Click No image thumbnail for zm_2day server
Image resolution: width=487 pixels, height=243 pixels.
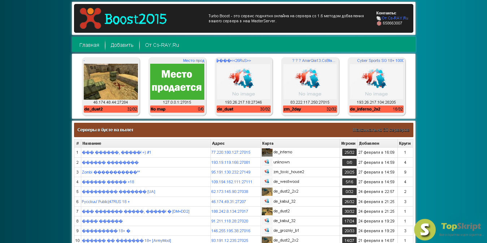[310, 82]
